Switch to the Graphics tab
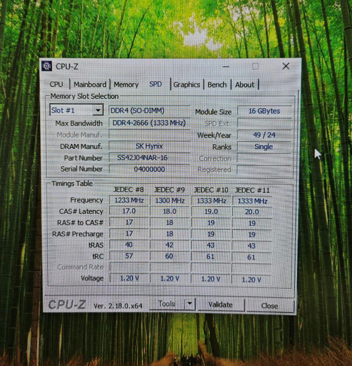Viewport: 352px width, 366px height. pos(187,85)
